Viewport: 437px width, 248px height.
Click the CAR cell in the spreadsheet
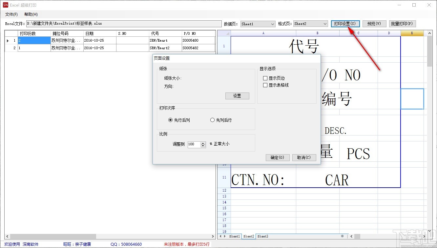(337, 180)
